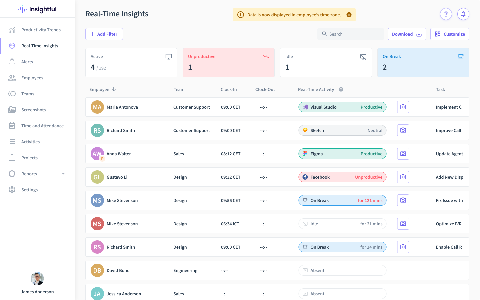The width and height of the screenshot is (480, 300).
Task: Select the Active summary card
Action: 131,63
